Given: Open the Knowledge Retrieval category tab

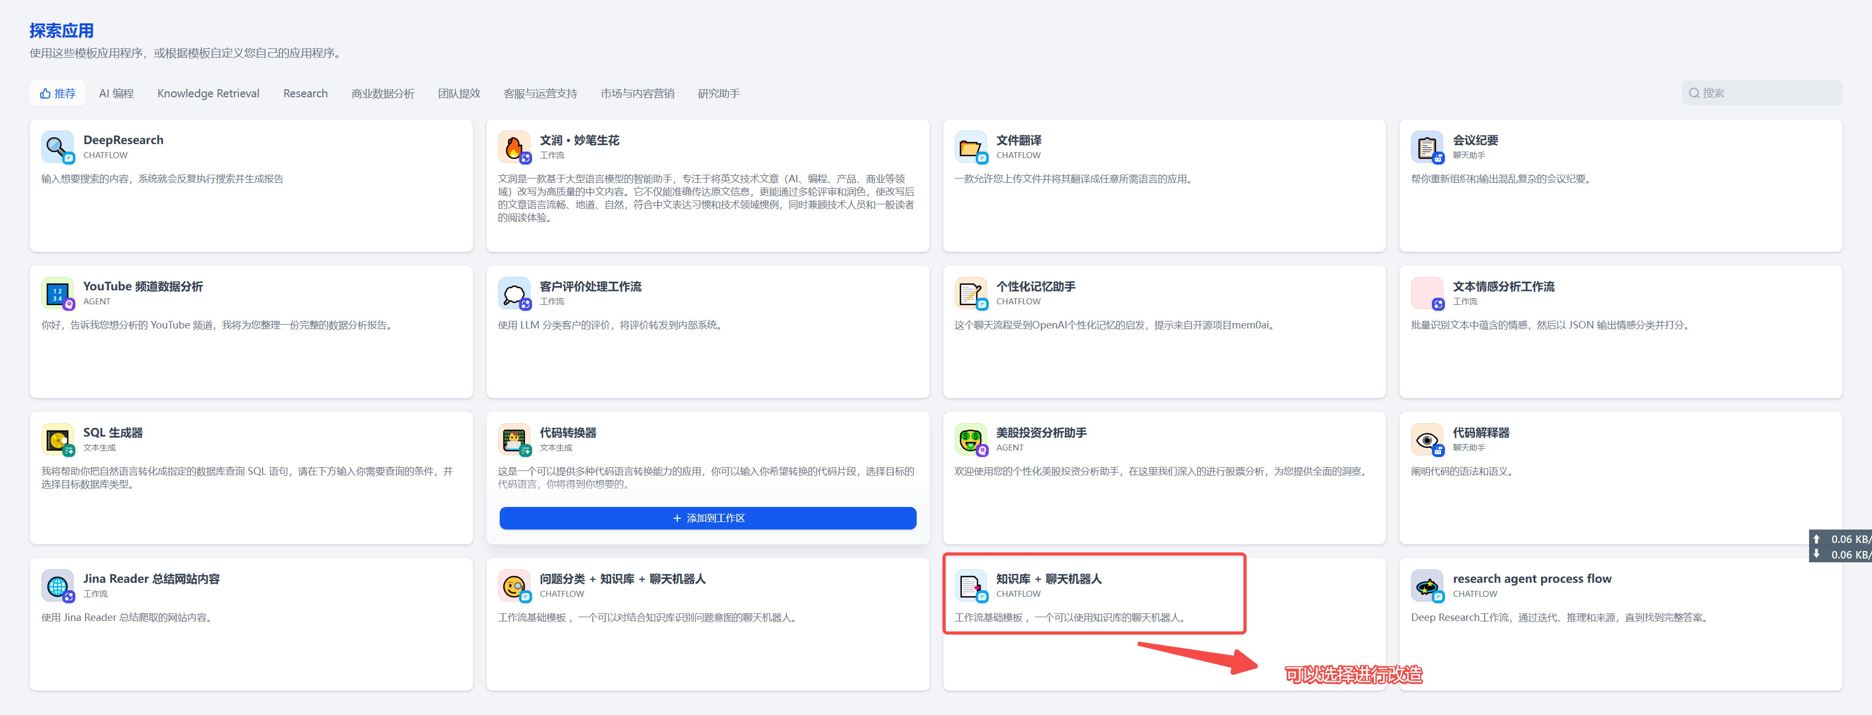Looking at the screenshot, I should 208,93.
